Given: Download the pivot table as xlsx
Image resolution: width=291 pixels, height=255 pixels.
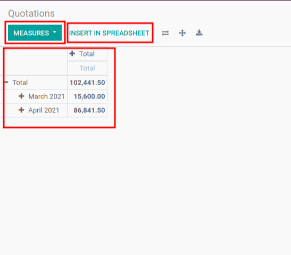Looking at the screenshot, I should [x=199, y=32].
